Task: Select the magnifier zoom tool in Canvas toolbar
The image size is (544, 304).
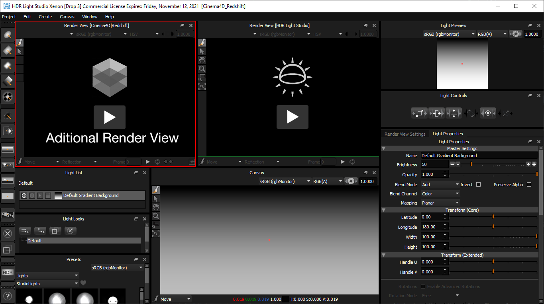Action: tap(156, 216)
